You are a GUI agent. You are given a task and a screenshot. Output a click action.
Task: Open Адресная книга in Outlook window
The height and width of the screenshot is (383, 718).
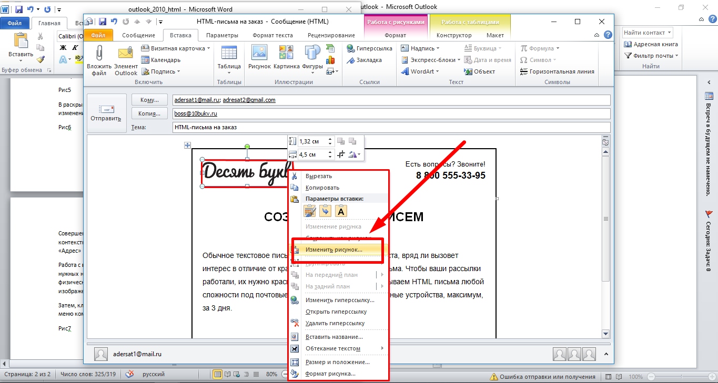(x=651, y=44)
